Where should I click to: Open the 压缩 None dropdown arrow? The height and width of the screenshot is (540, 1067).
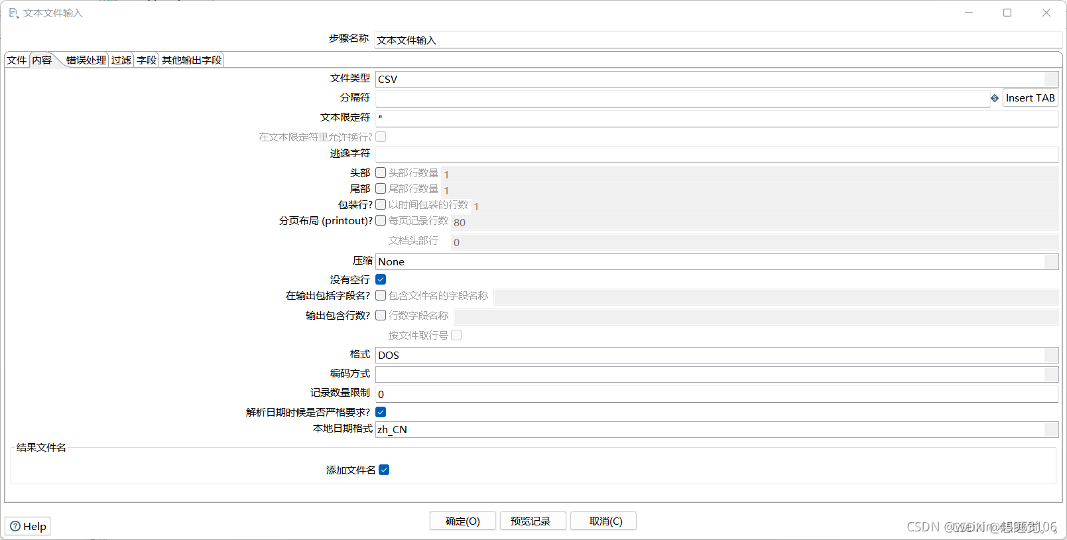click(x=1051, y=261)
